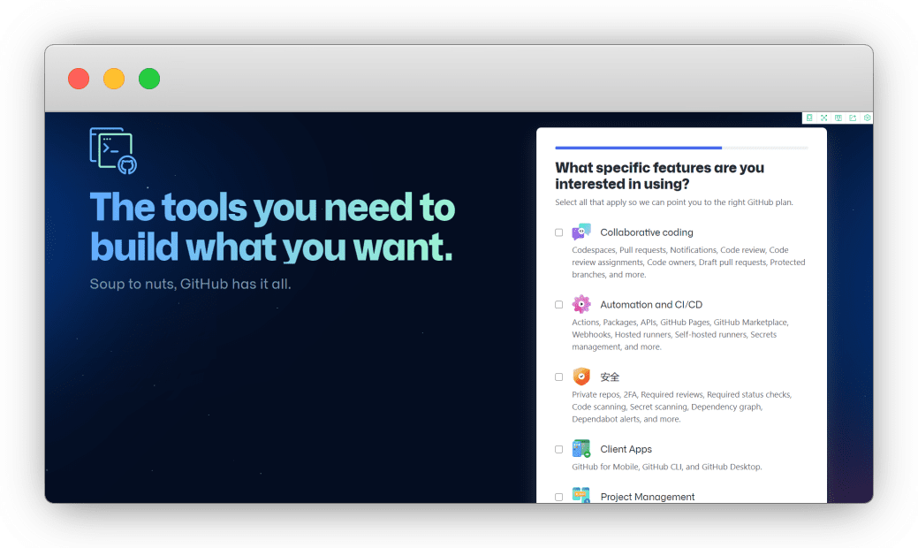Enable the Collaborative coding checkbox
Image resolution: width=918 pixels, height=548 pixels.
(558, 232)
